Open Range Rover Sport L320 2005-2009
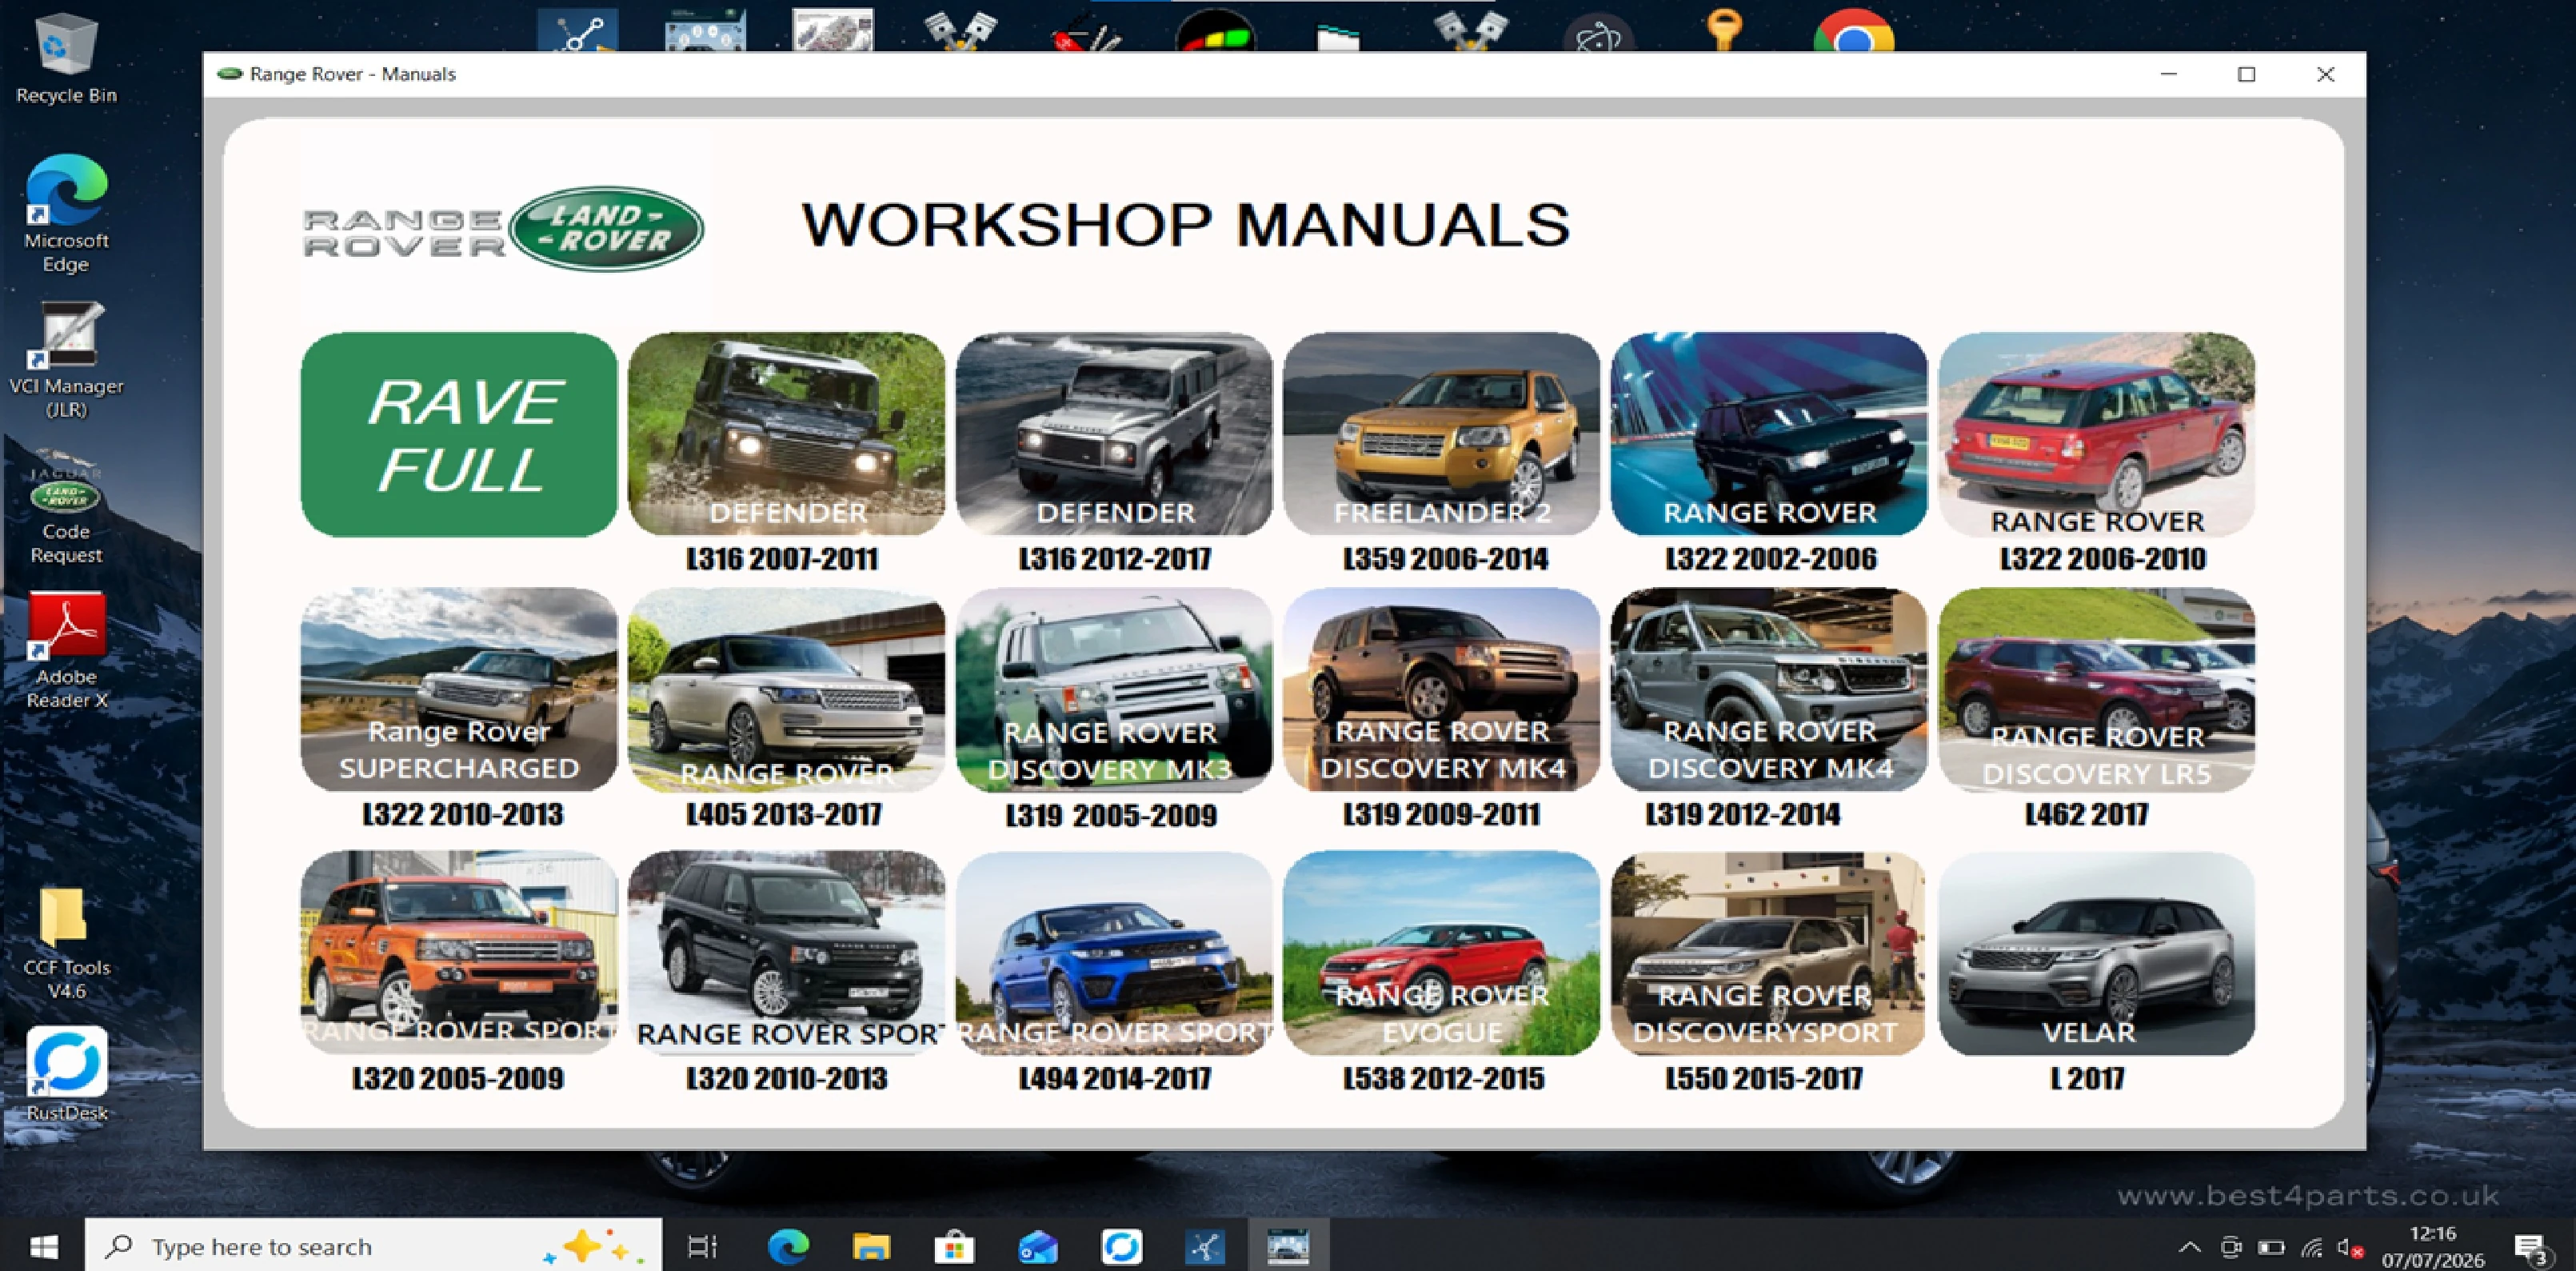 (x=459, y=954)
